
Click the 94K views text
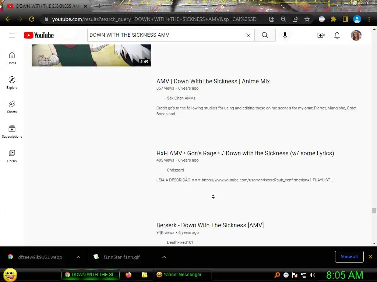[x=165, y=232]
